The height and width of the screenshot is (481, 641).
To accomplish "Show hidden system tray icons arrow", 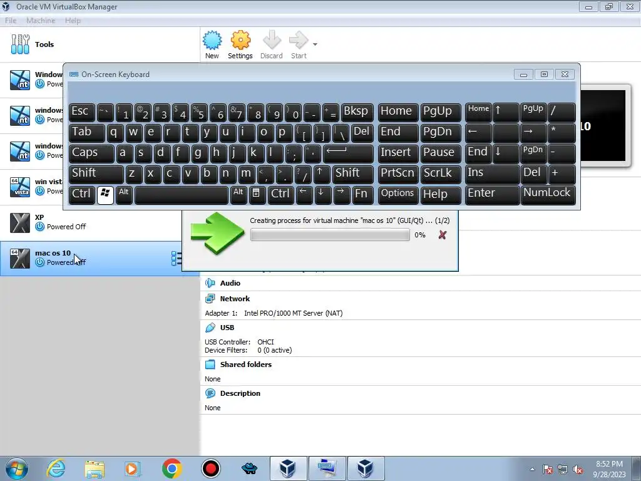I will point(532,469).
